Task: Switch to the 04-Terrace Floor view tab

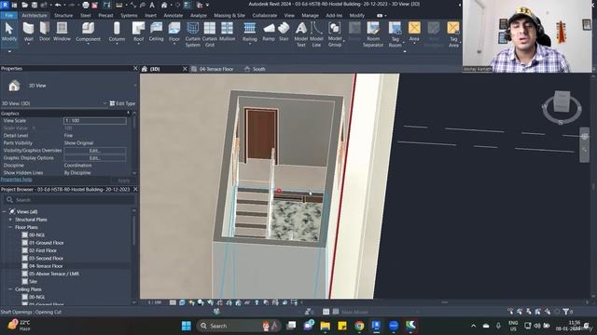Action: (x=216, y=69)
